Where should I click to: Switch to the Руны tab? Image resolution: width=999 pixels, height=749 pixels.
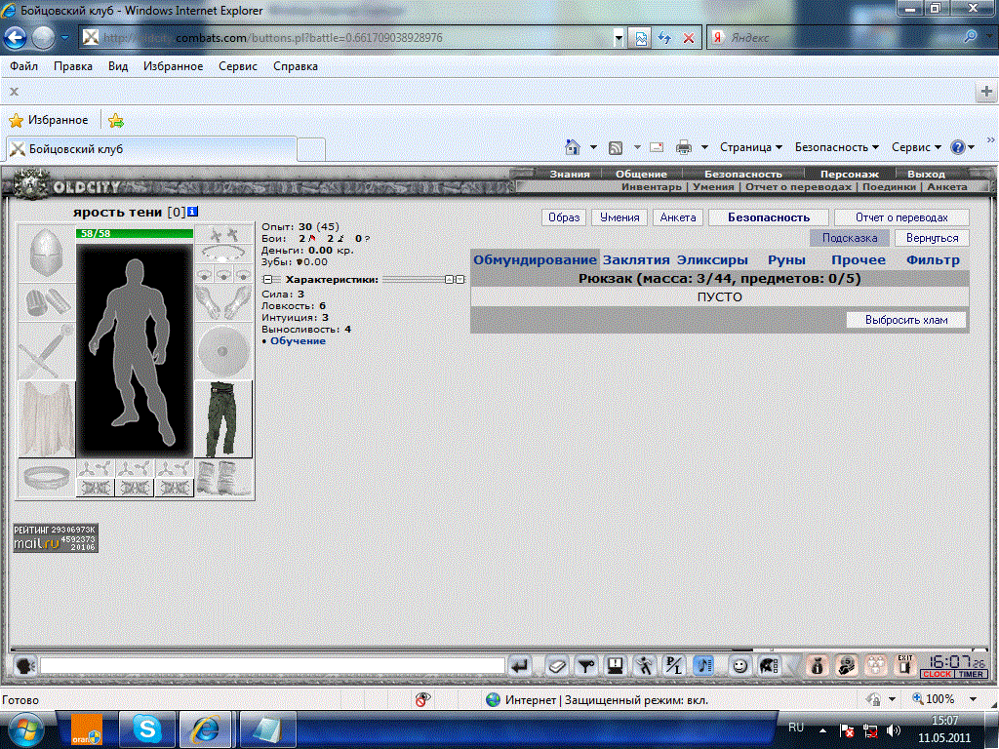[786, 259]
